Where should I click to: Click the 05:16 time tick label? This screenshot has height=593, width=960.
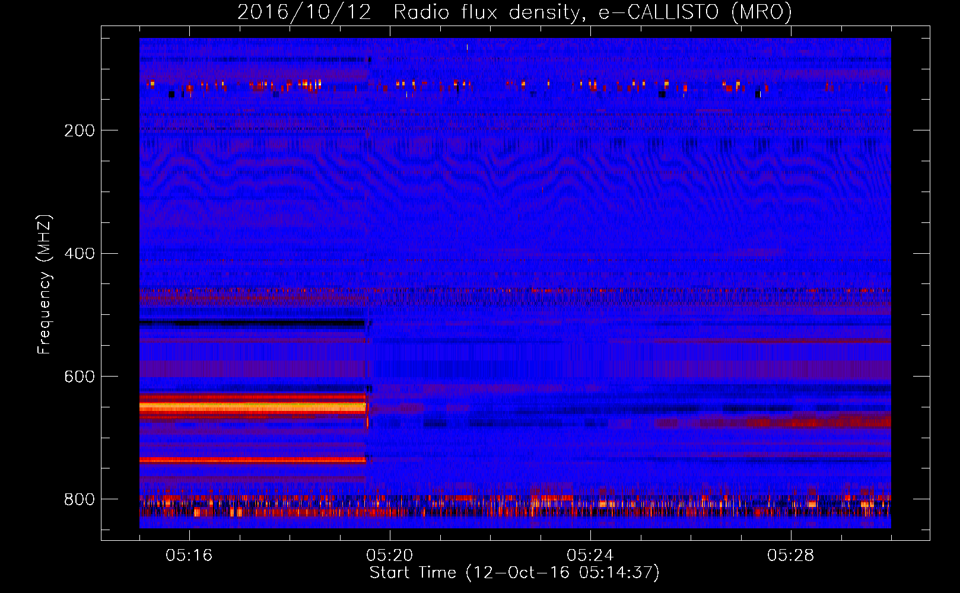[x=189, y=556]
